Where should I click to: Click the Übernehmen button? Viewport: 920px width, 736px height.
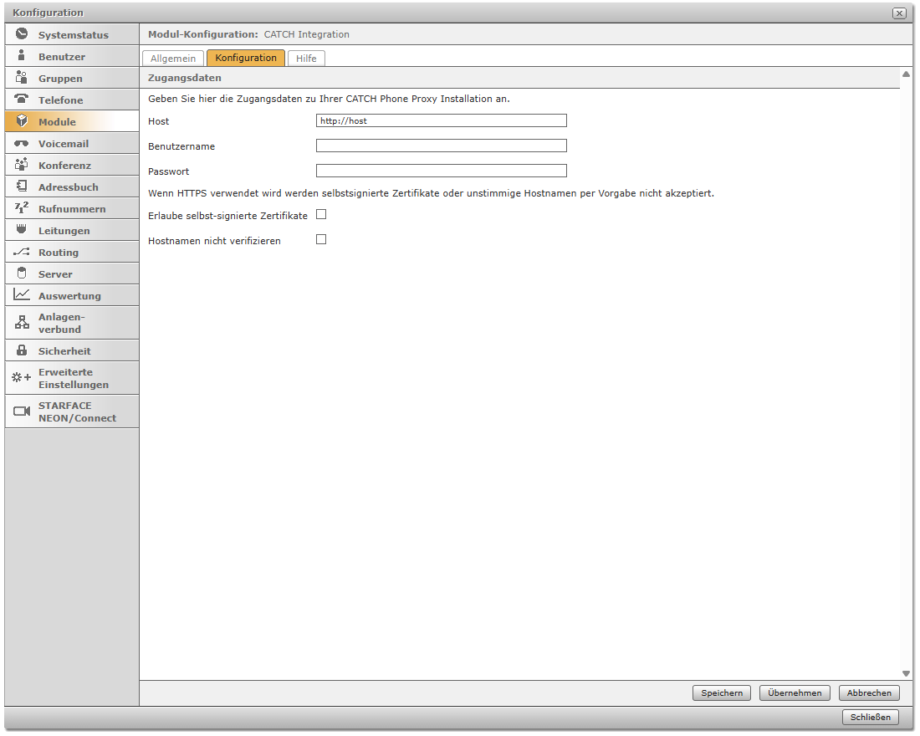tap(795, 693)
